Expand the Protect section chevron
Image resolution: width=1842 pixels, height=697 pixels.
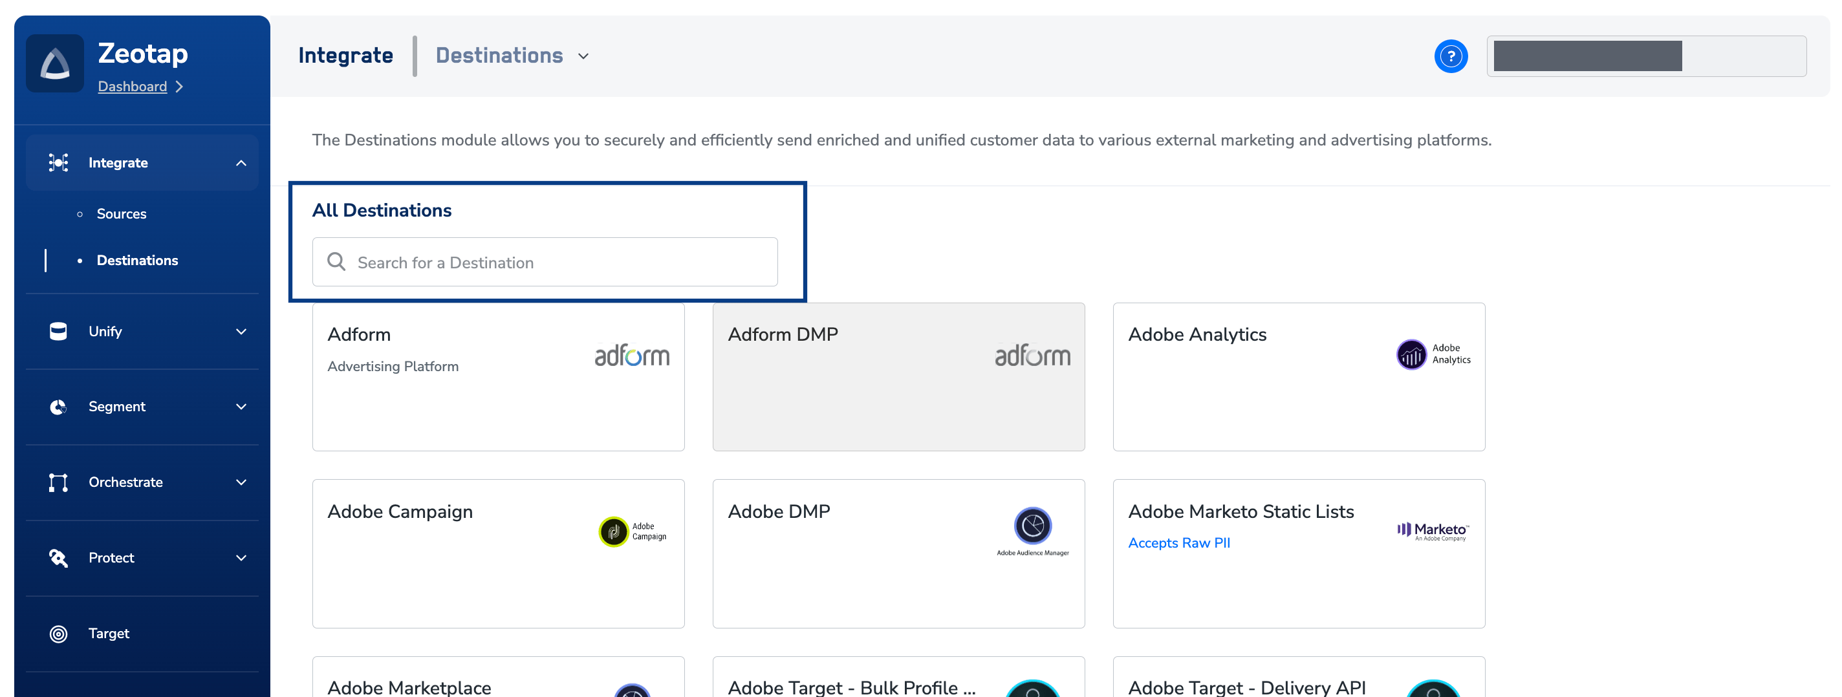241,559
